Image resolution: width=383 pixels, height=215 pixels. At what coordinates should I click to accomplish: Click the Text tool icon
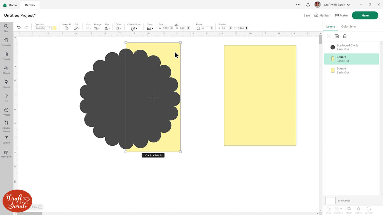pyautogui.click(x=6, y=97)
